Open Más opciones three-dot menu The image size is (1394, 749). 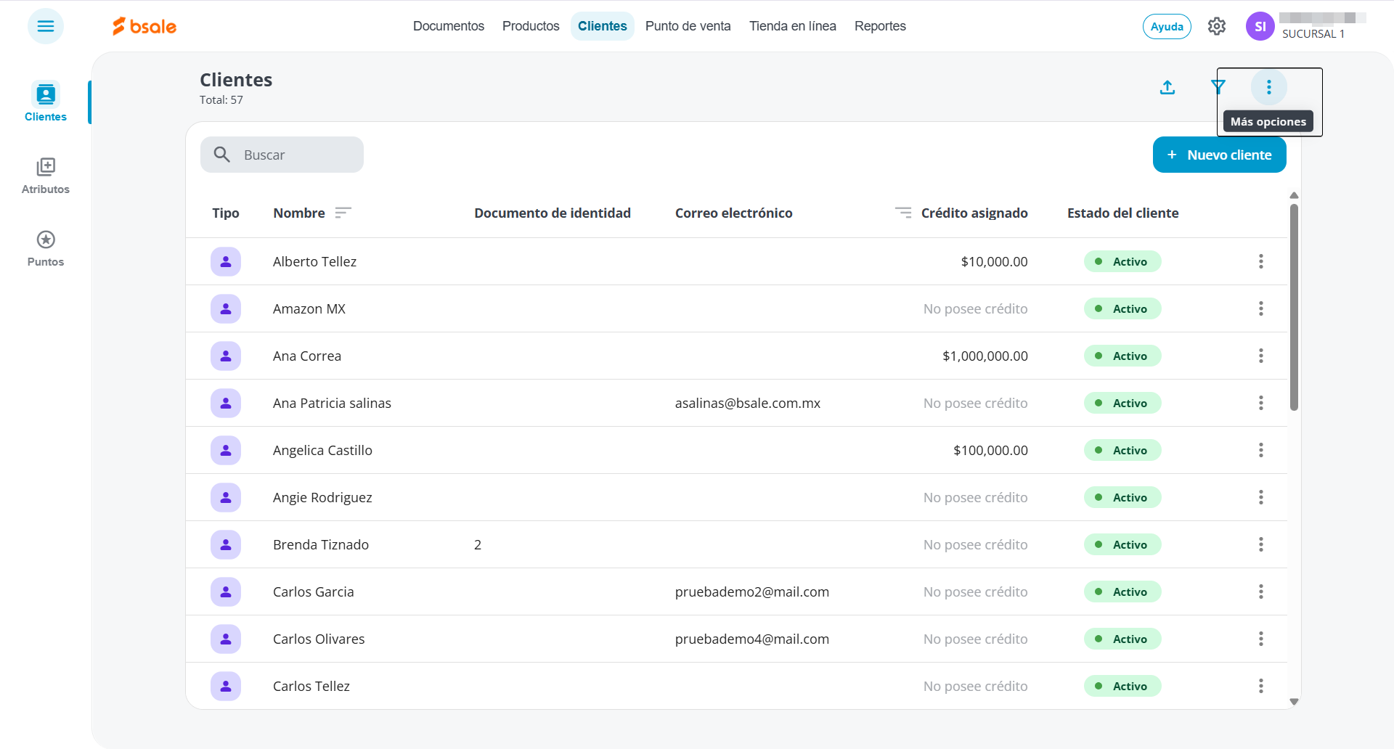(1269, 87)
